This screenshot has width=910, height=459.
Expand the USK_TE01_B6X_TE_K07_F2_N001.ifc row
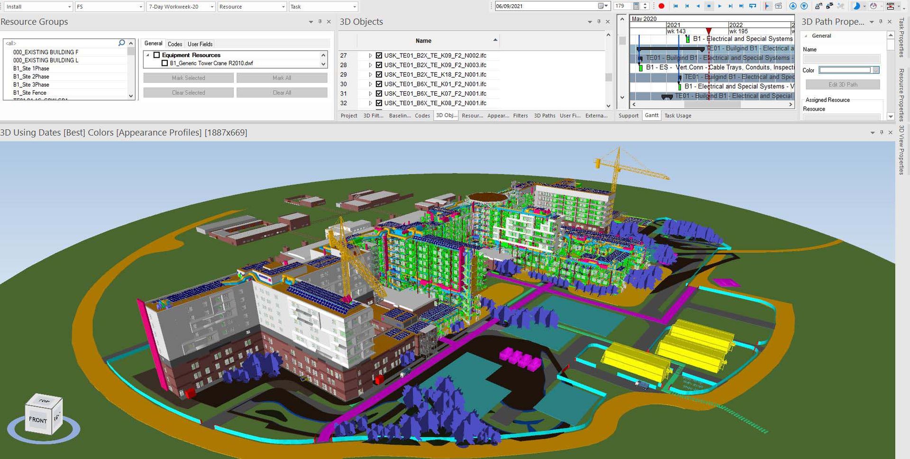point(370,93)
